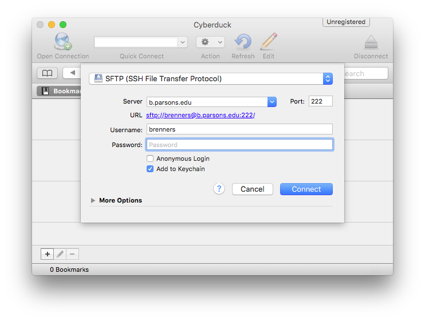Click in the Quick Connect field

(136, 42)
